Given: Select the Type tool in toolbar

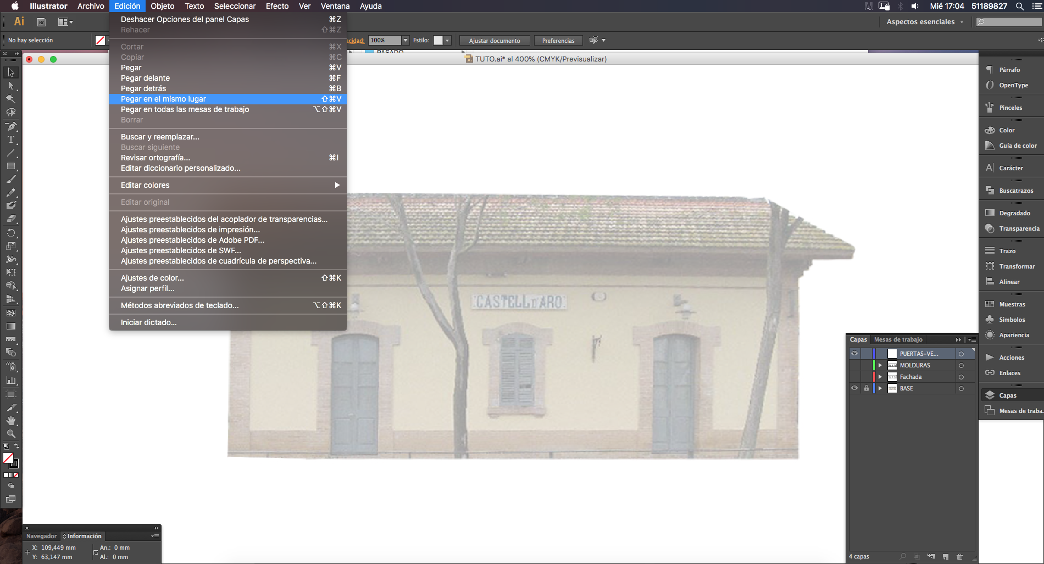Looking at the screenshot, I should coord(10,139).
